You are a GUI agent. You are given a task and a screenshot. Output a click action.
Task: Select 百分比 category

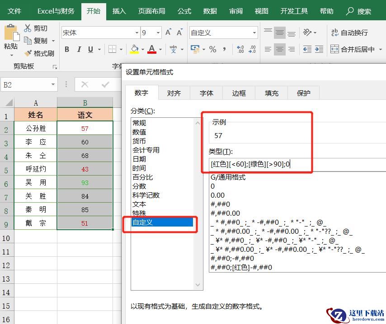pyautogui.click(x=162, y=177)
